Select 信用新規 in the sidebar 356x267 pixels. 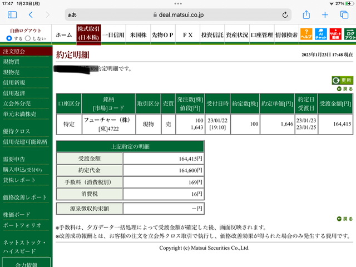pos(14,83)
